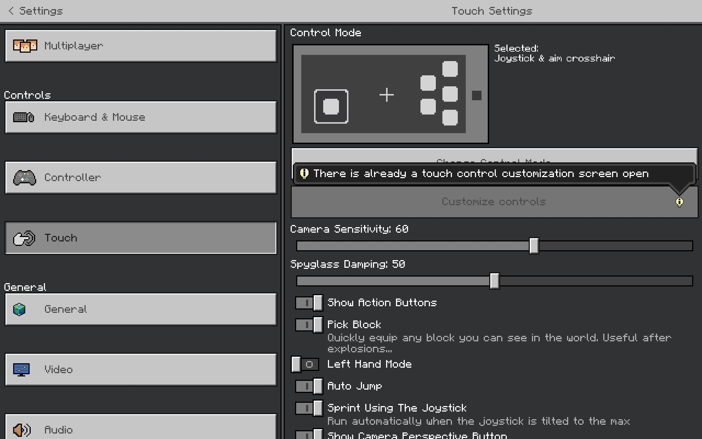702x439 pixels.
Task: Click the keyboard and mouse icon
Action: [x=24, y=117]
